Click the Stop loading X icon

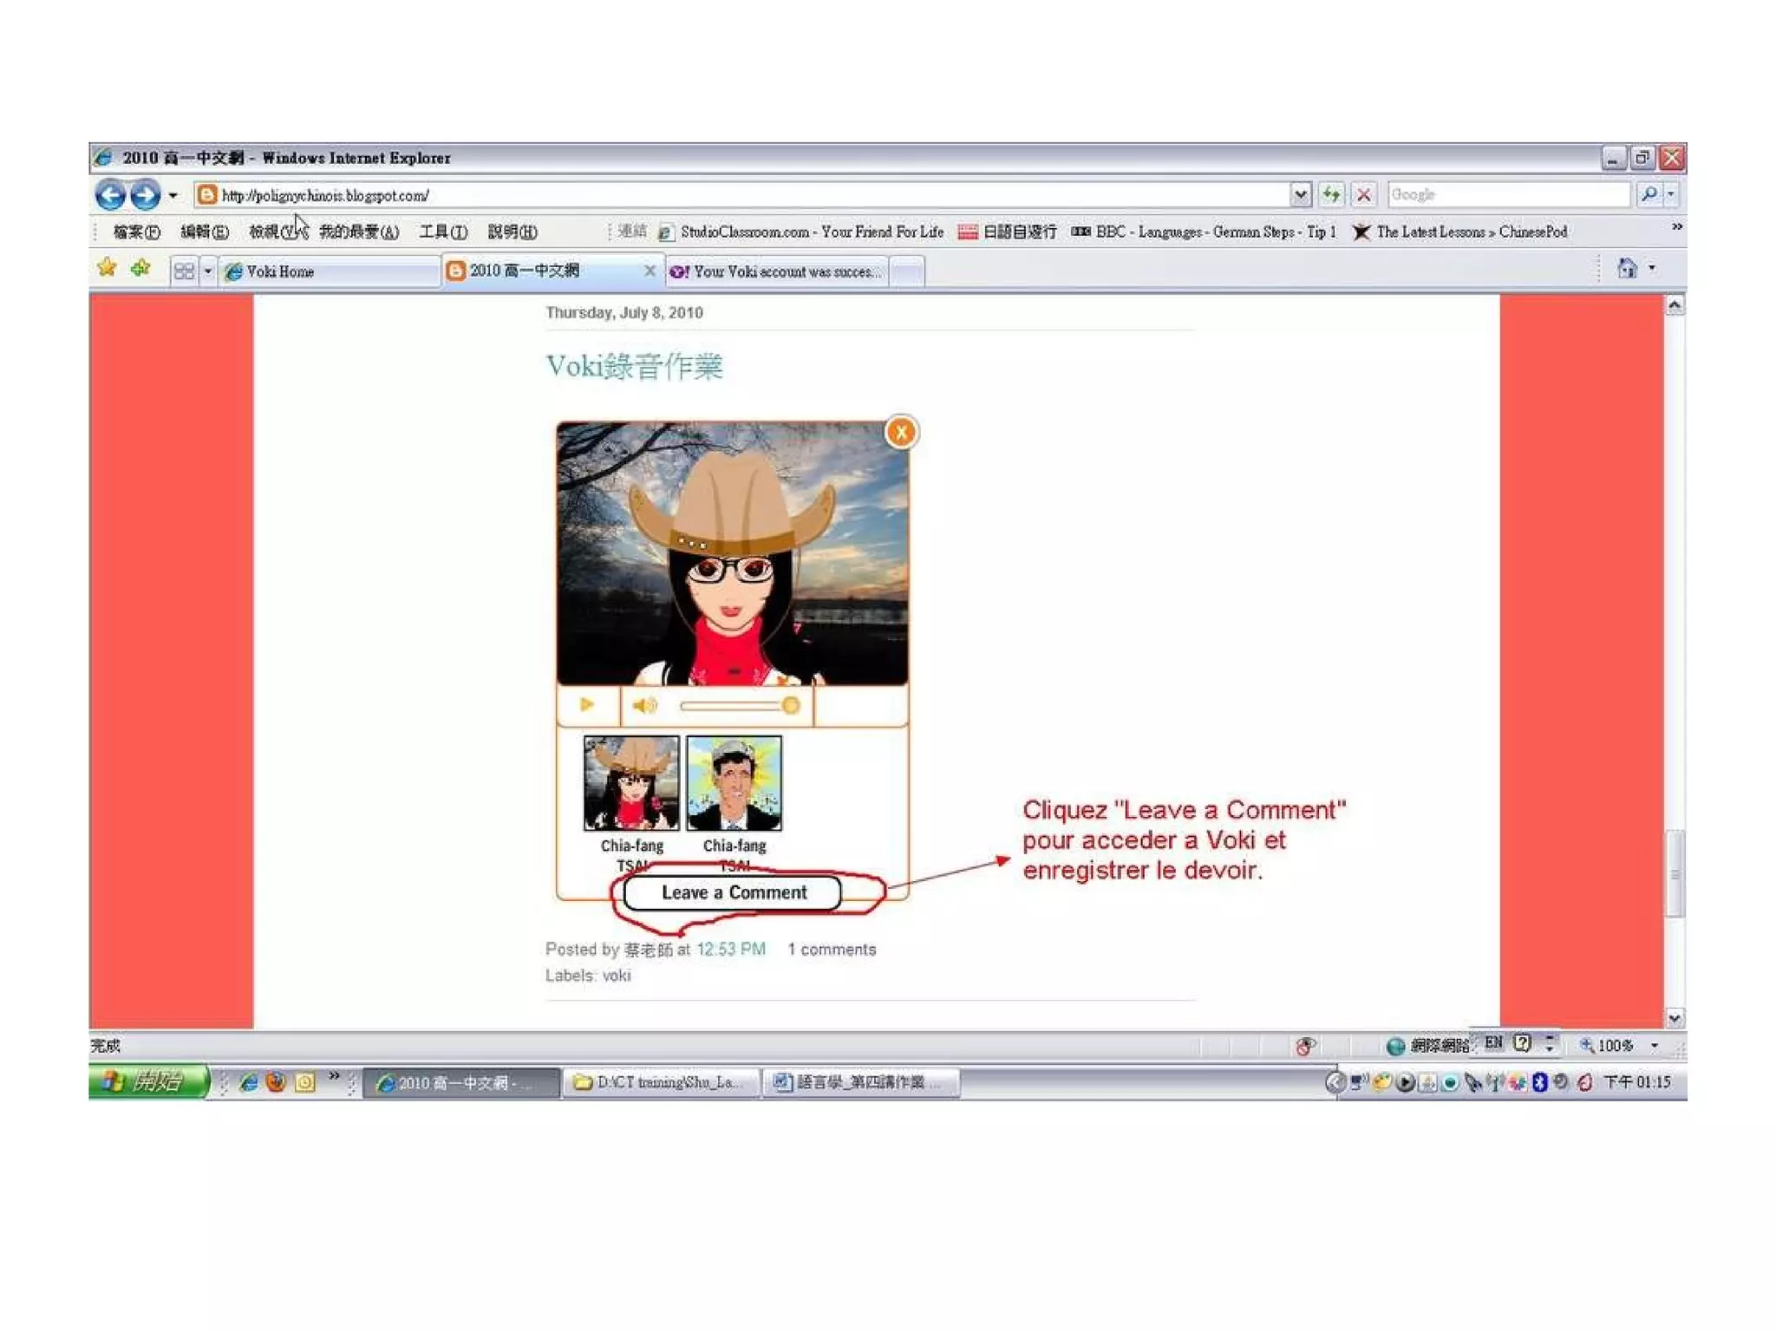tap(1363, 195)
